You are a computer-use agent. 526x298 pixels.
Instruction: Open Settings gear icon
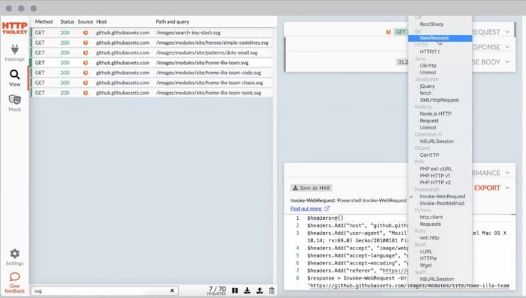point(14,253)
